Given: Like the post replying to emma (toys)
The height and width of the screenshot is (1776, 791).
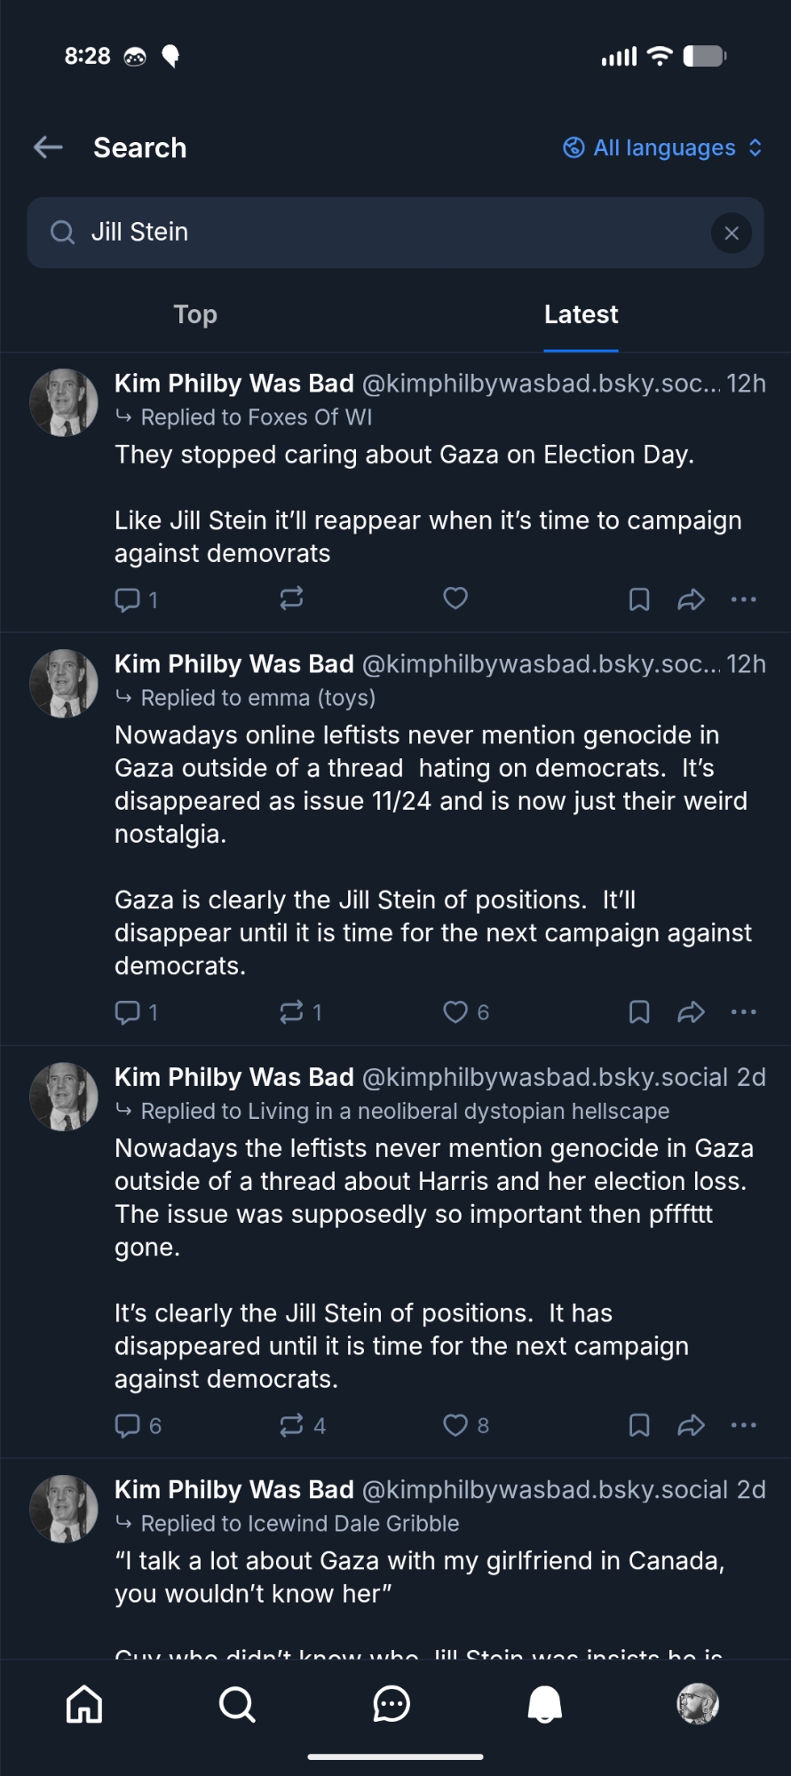Looking at the screenshot, I should (455, 1012).
